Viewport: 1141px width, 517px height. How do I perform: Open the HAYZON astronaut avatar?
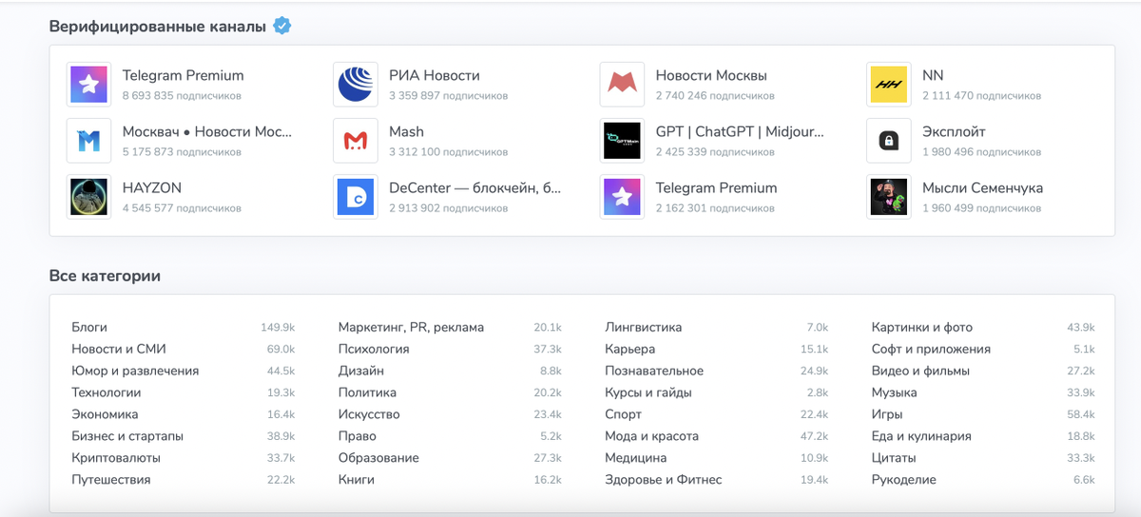[89, 197]
